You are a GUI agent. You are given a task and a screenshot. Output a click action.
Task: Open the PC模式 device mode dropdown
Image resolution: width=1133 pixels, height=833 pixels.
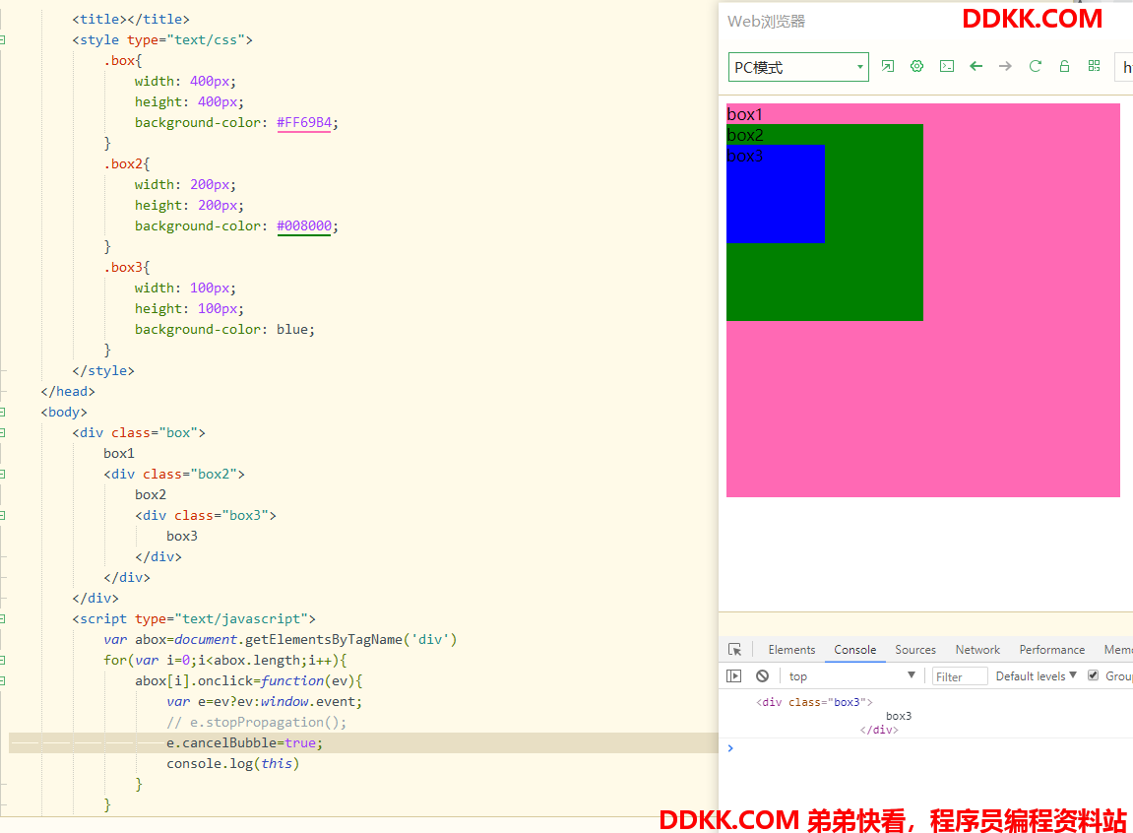point(797,67)
